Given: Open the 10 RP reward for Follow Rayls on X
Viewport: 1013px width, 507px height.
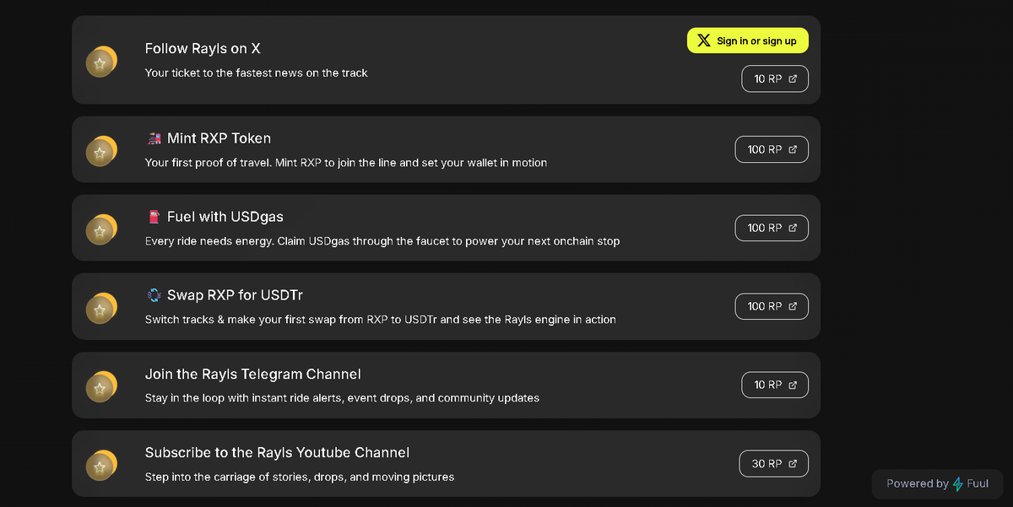Looking at the screenshot, I should point(775,78).
